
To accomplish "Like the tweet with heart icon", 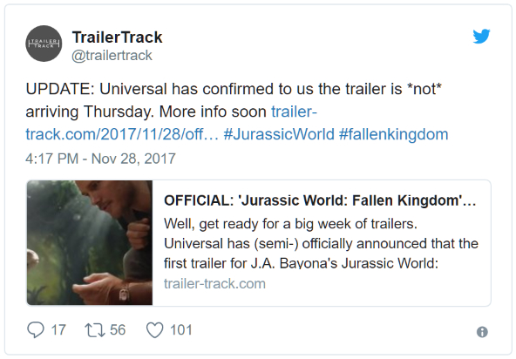I will click(154, 330).
